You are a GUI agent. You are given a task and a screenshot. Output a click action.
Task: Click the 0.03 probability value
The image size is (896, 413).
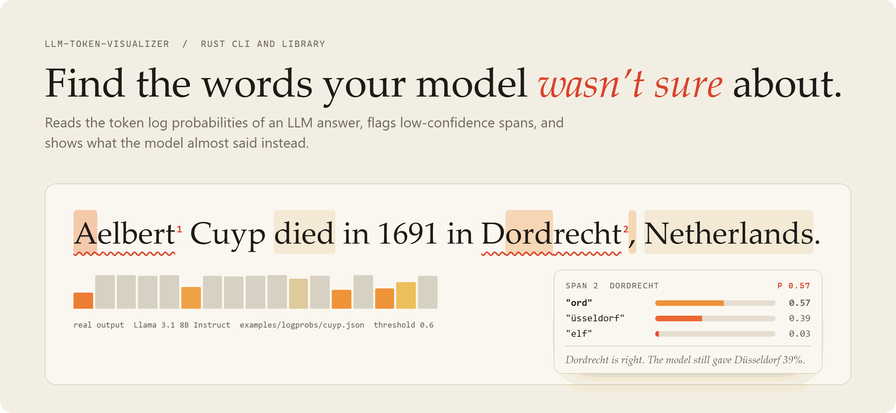tap(800, 334)
